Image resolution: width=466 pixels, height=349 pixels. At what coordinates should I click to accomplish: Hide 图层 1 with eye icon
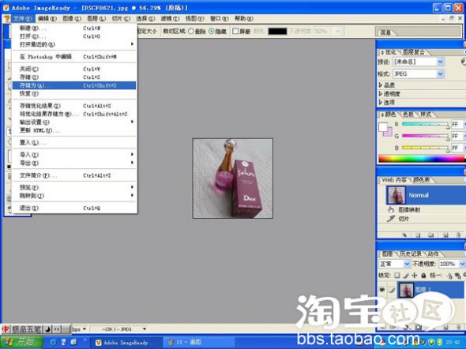click(382, 290)
